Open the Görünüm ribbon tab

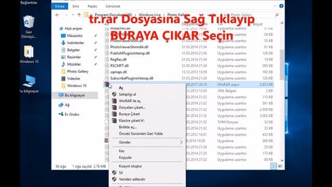click(113, 6)
